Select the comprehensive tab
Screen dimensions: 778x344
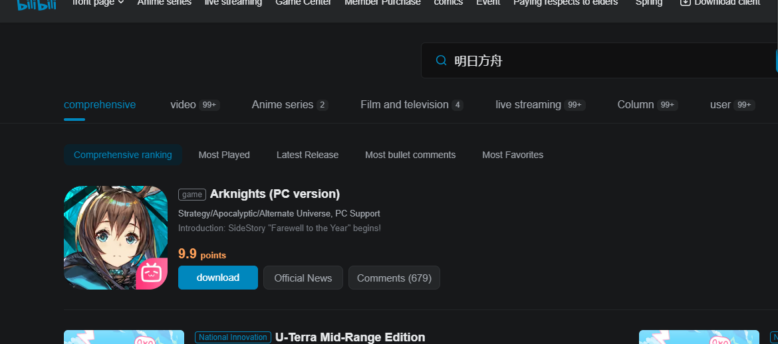[x=100, y=104]
